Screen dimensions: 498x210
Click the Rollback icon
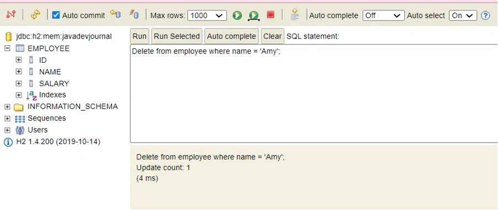116,14
